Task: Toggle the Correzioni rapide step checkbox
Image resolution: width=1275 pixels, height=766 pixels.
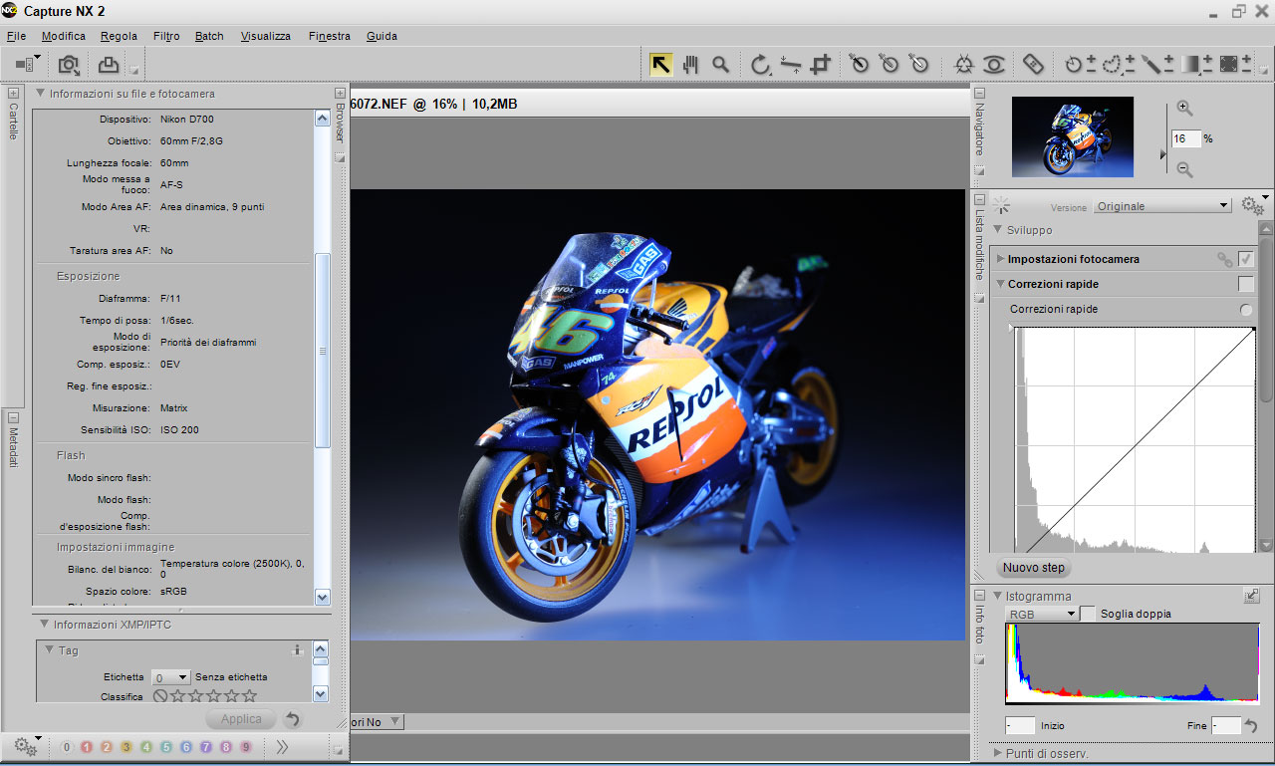Action: (1246, 284)
